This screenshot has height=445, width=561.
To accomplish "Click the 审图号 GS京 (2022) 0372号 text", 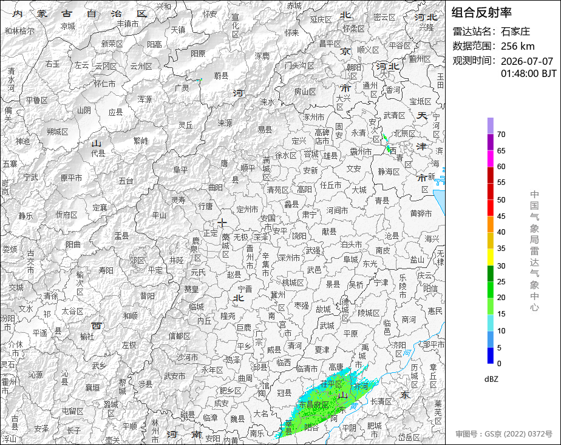I will click(x=504, y=434).
